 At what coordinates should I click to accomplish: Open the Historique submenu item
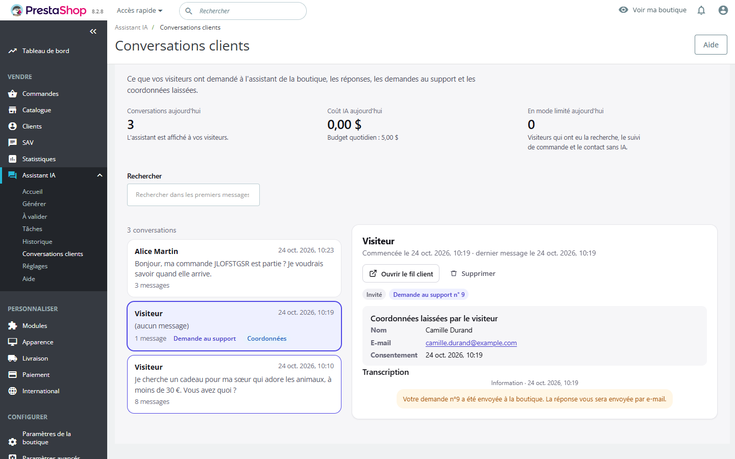pos(37,242)
